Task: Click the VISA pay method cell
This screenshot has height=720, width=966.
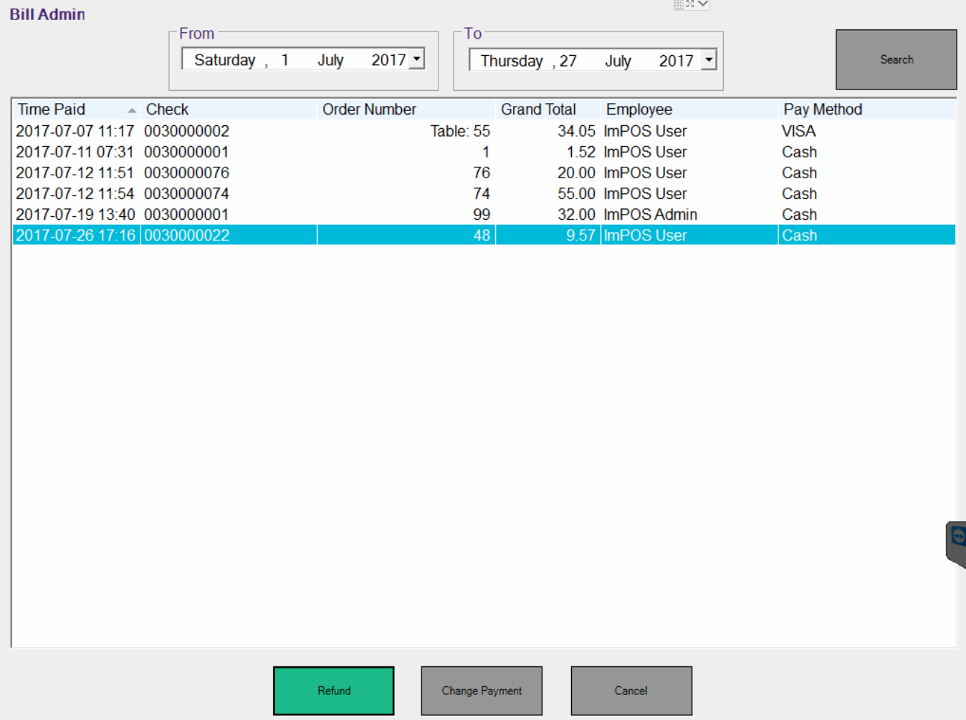Action: (x=798, y=131)
